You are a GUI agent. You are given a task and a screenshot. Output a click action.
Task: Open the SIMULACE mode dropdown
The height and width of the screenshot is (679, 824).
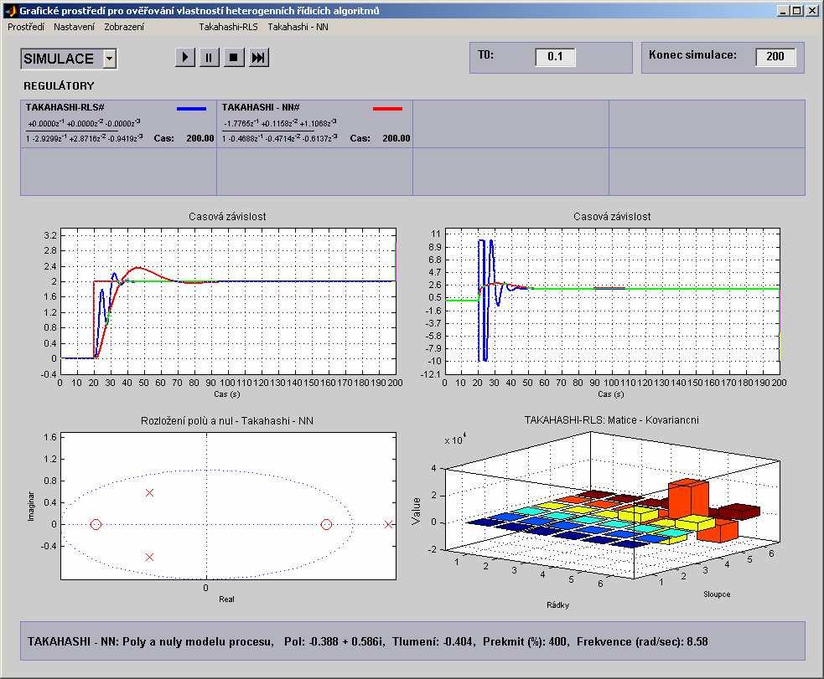(x=109, y=59)
